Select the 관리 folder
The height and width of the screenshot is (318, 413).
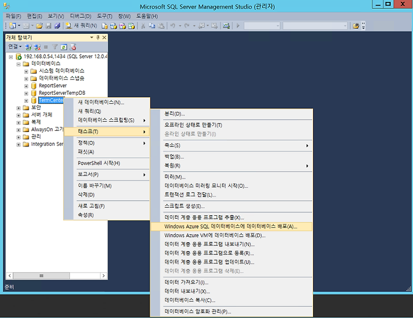[x=36, y=137]
